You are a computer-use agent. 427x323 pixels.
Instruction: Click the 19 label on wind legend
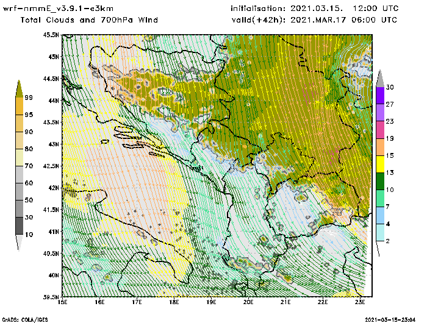coord(390,138)
